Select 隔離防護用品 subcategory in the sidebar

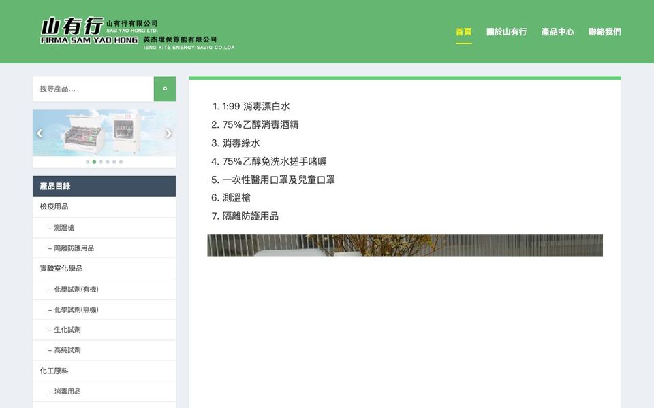coord(74,248)
